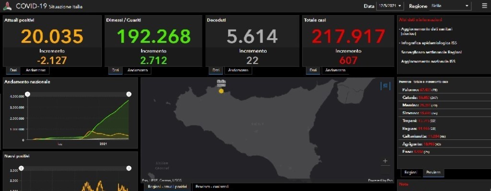Open Sorveglianza settimanale Regioni link

tap(432, 52)
